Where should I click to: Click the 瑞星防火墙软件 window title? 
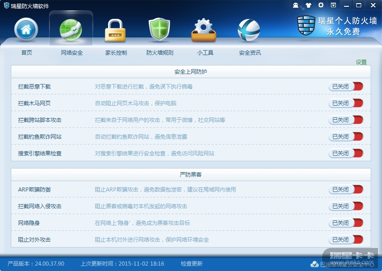tap(30, 6)
